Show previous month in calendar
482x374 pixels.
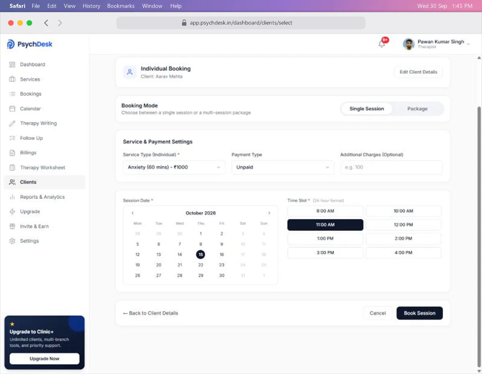pos(133,213)
